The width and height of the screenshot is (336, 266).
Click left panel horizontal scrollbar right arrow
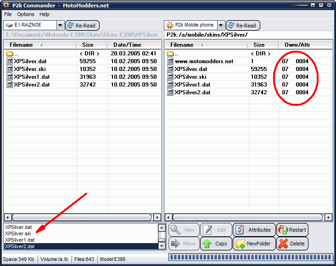157,217
